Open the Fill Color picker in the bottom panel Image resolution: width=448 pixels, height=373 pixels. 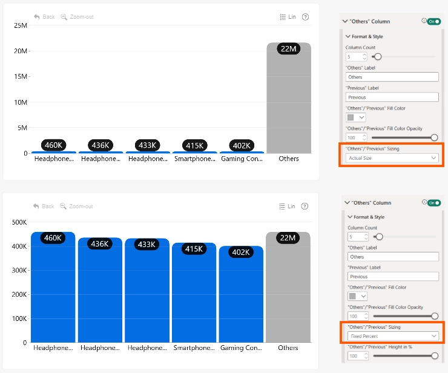(357, 296)
